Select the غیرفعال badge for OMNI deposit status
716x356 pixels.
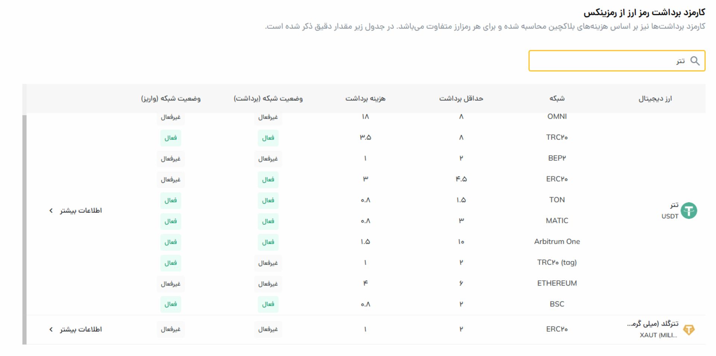point(170,117)
